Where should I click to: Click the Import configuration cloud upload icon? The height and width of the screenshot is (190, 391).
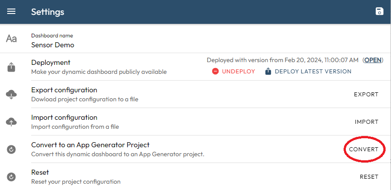[x=11, y=122]
